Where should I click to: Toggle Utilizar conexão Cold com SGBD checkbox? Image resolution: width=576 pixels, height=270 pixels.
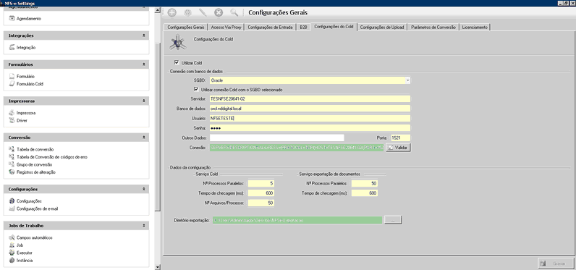coord(196,89)
